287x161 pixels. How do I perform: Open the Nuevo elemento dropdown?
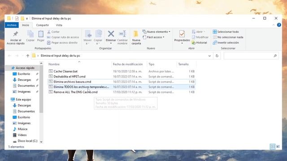tap(157, 32)
